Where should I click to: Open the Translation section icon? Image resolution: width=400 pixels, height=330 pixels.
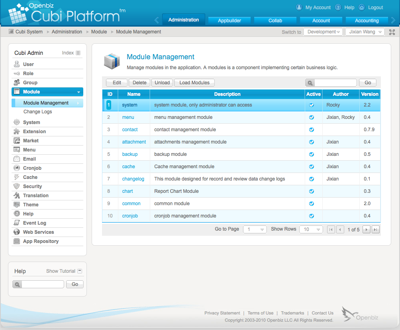tap(16, 195)
